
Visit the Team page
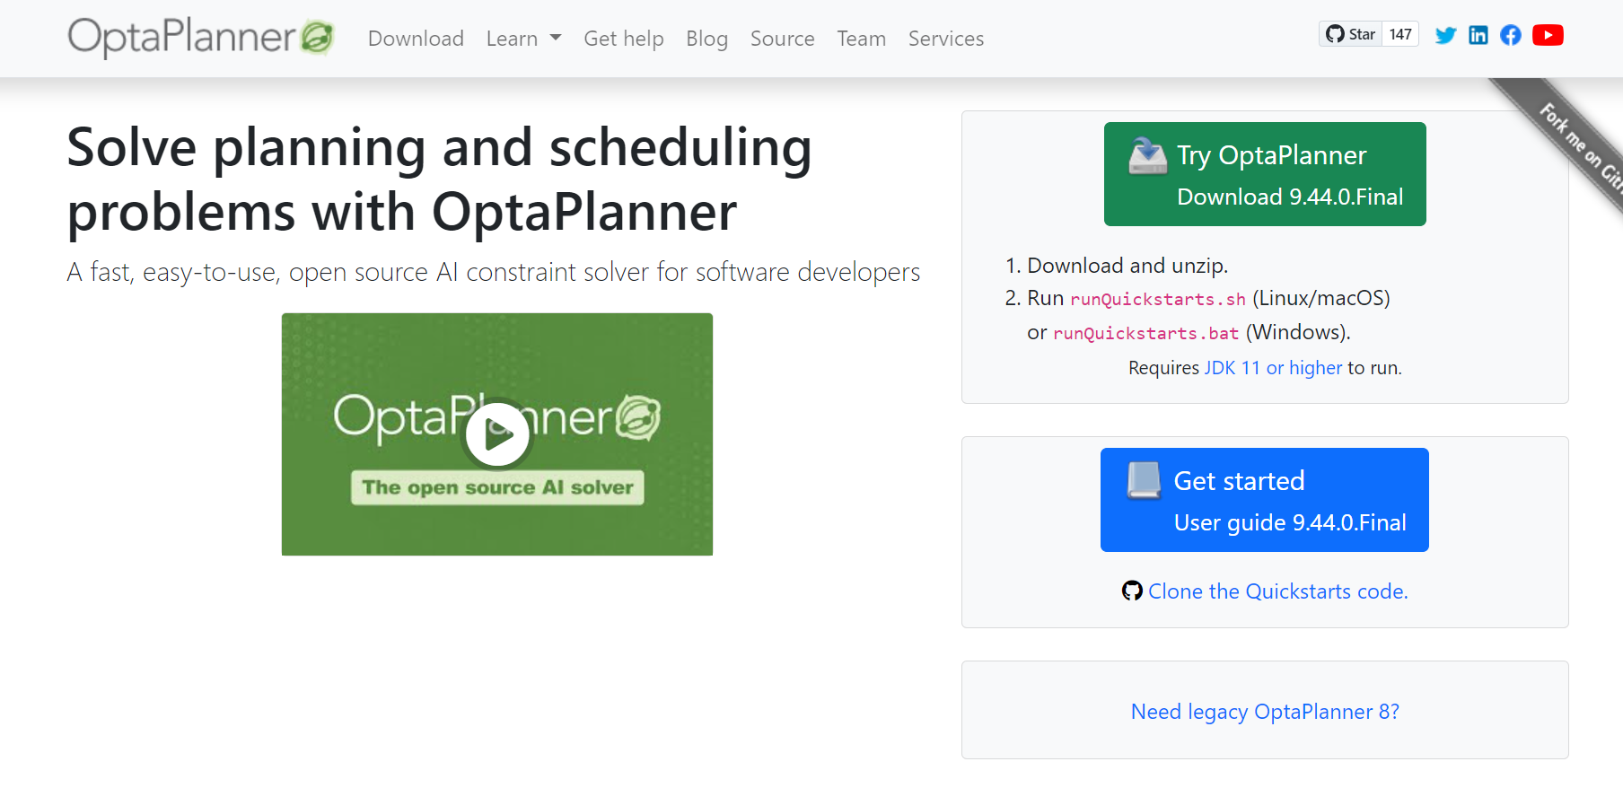click(862, 39)
